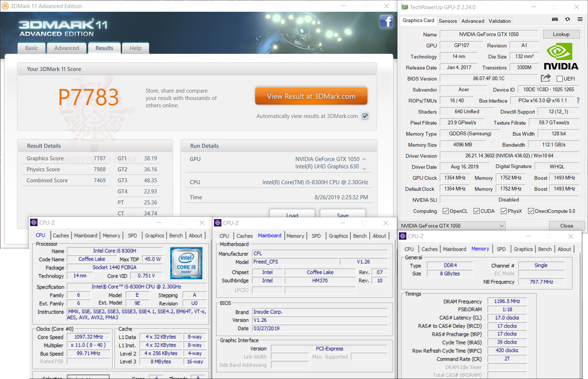
Task: Click the Close button in GPU-Z
Action: [567, 226]
